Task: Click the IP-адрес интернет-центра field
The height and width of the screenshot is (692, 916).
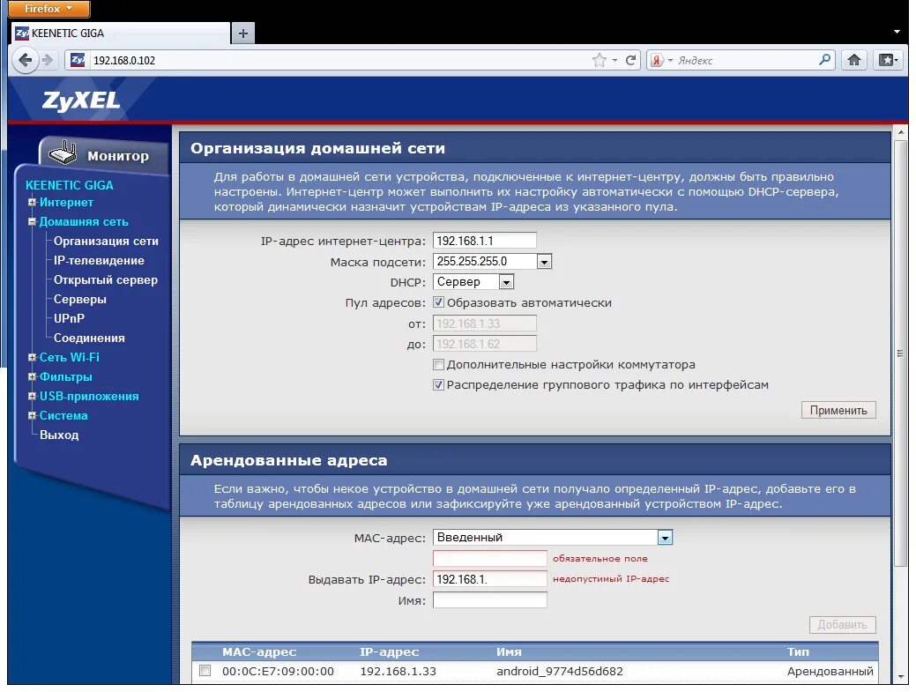Action: click(484, 241)
